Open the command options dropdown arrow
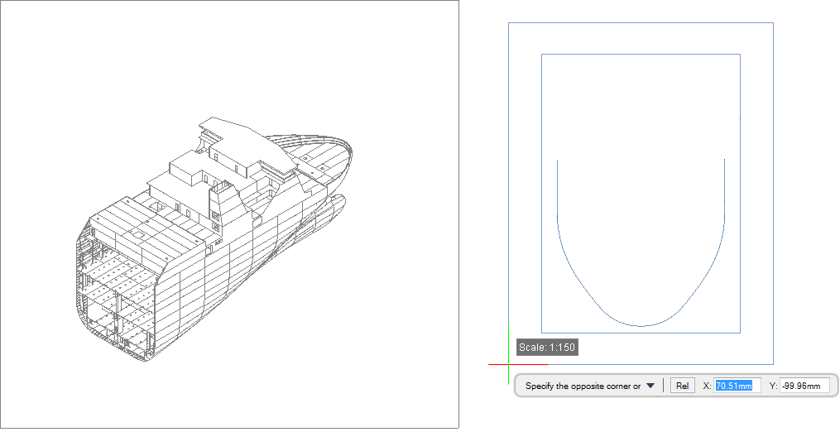The image size is (840, 432). coord(650,386)
